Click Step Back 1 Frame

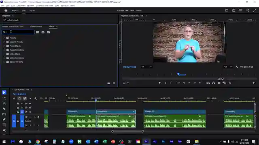point(184,83)
